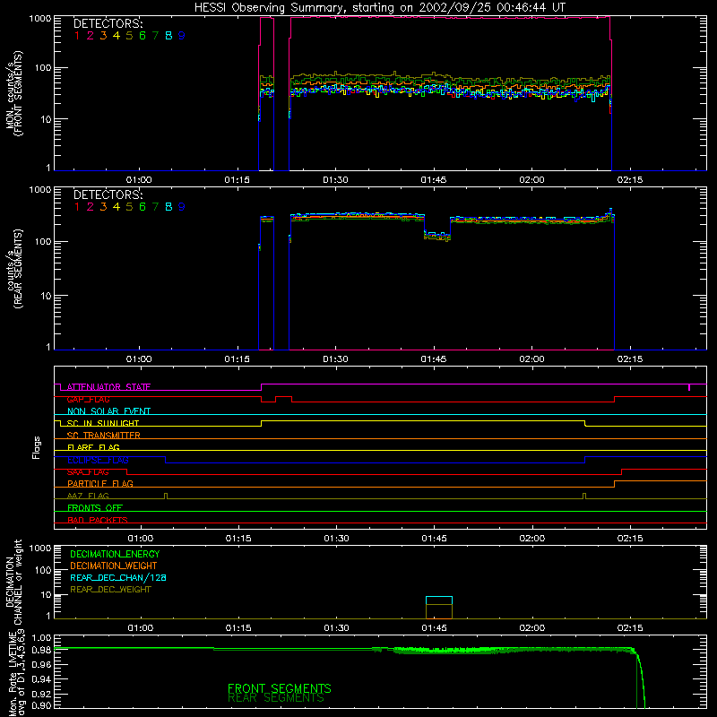The image size is (717, 717).
Task: Click the vertical Flags axis title
Action: [37, 447]
